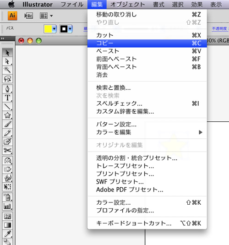Open Adobe Bridge via Br icon

tap(29, 16)
